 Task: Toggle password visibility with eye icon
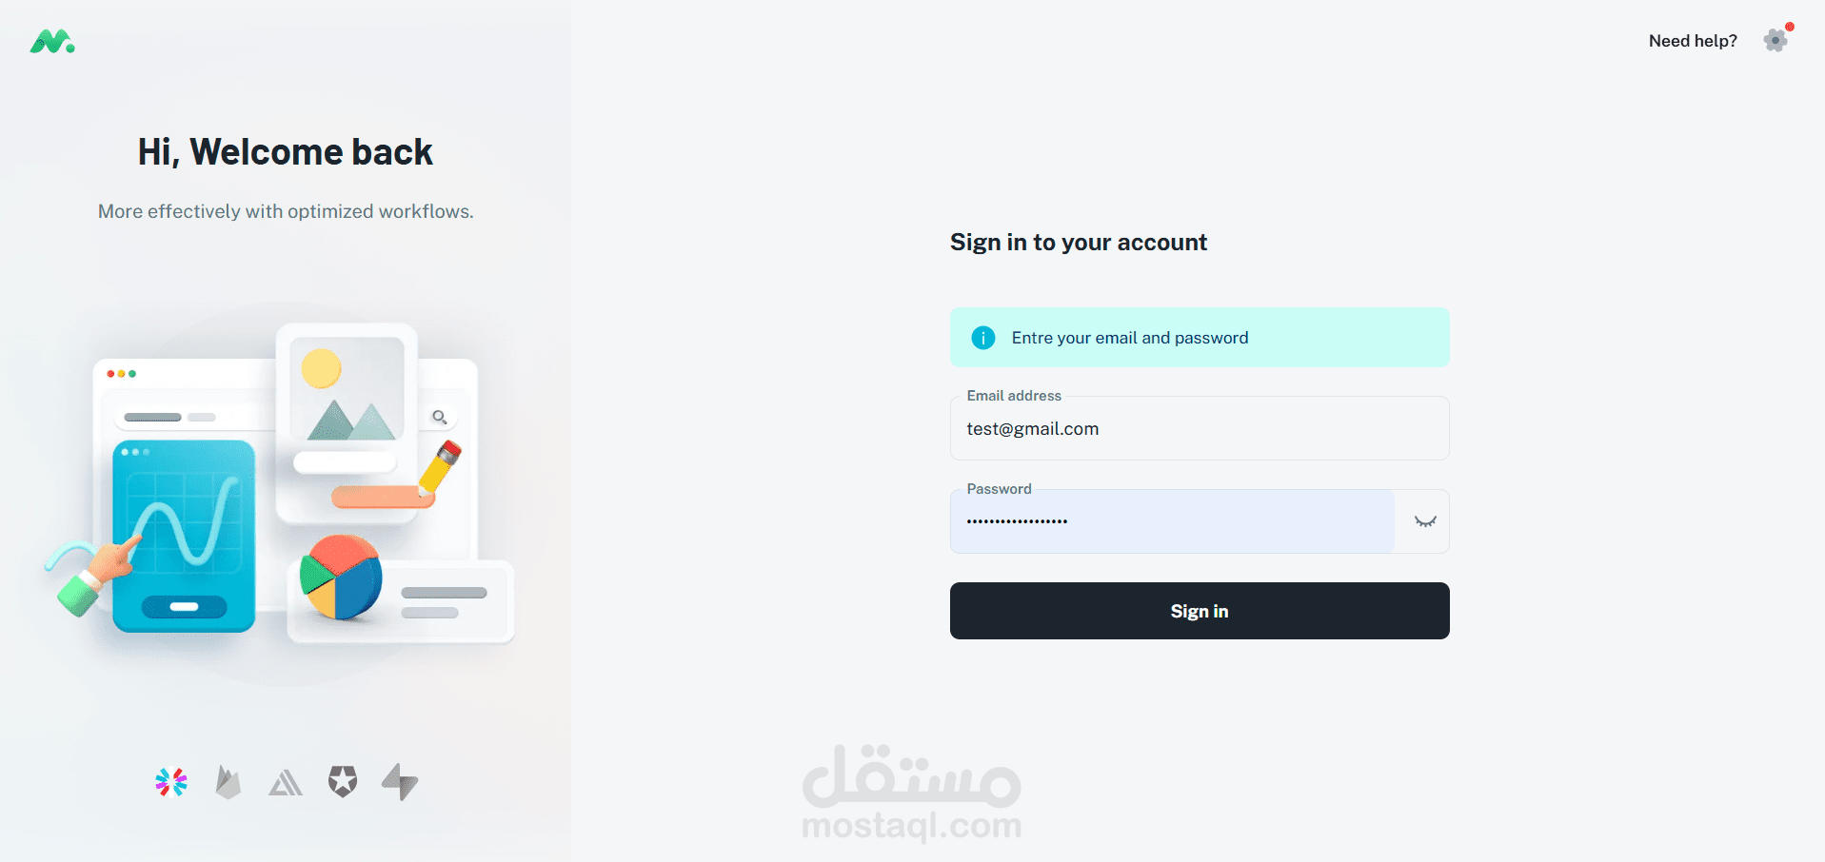[x=1424, y=521]
